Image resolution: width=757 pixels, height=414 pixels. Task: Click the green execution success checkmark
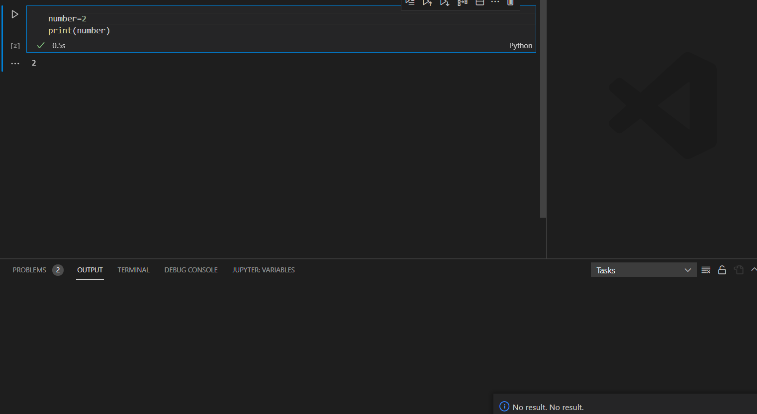coord(40,45)
